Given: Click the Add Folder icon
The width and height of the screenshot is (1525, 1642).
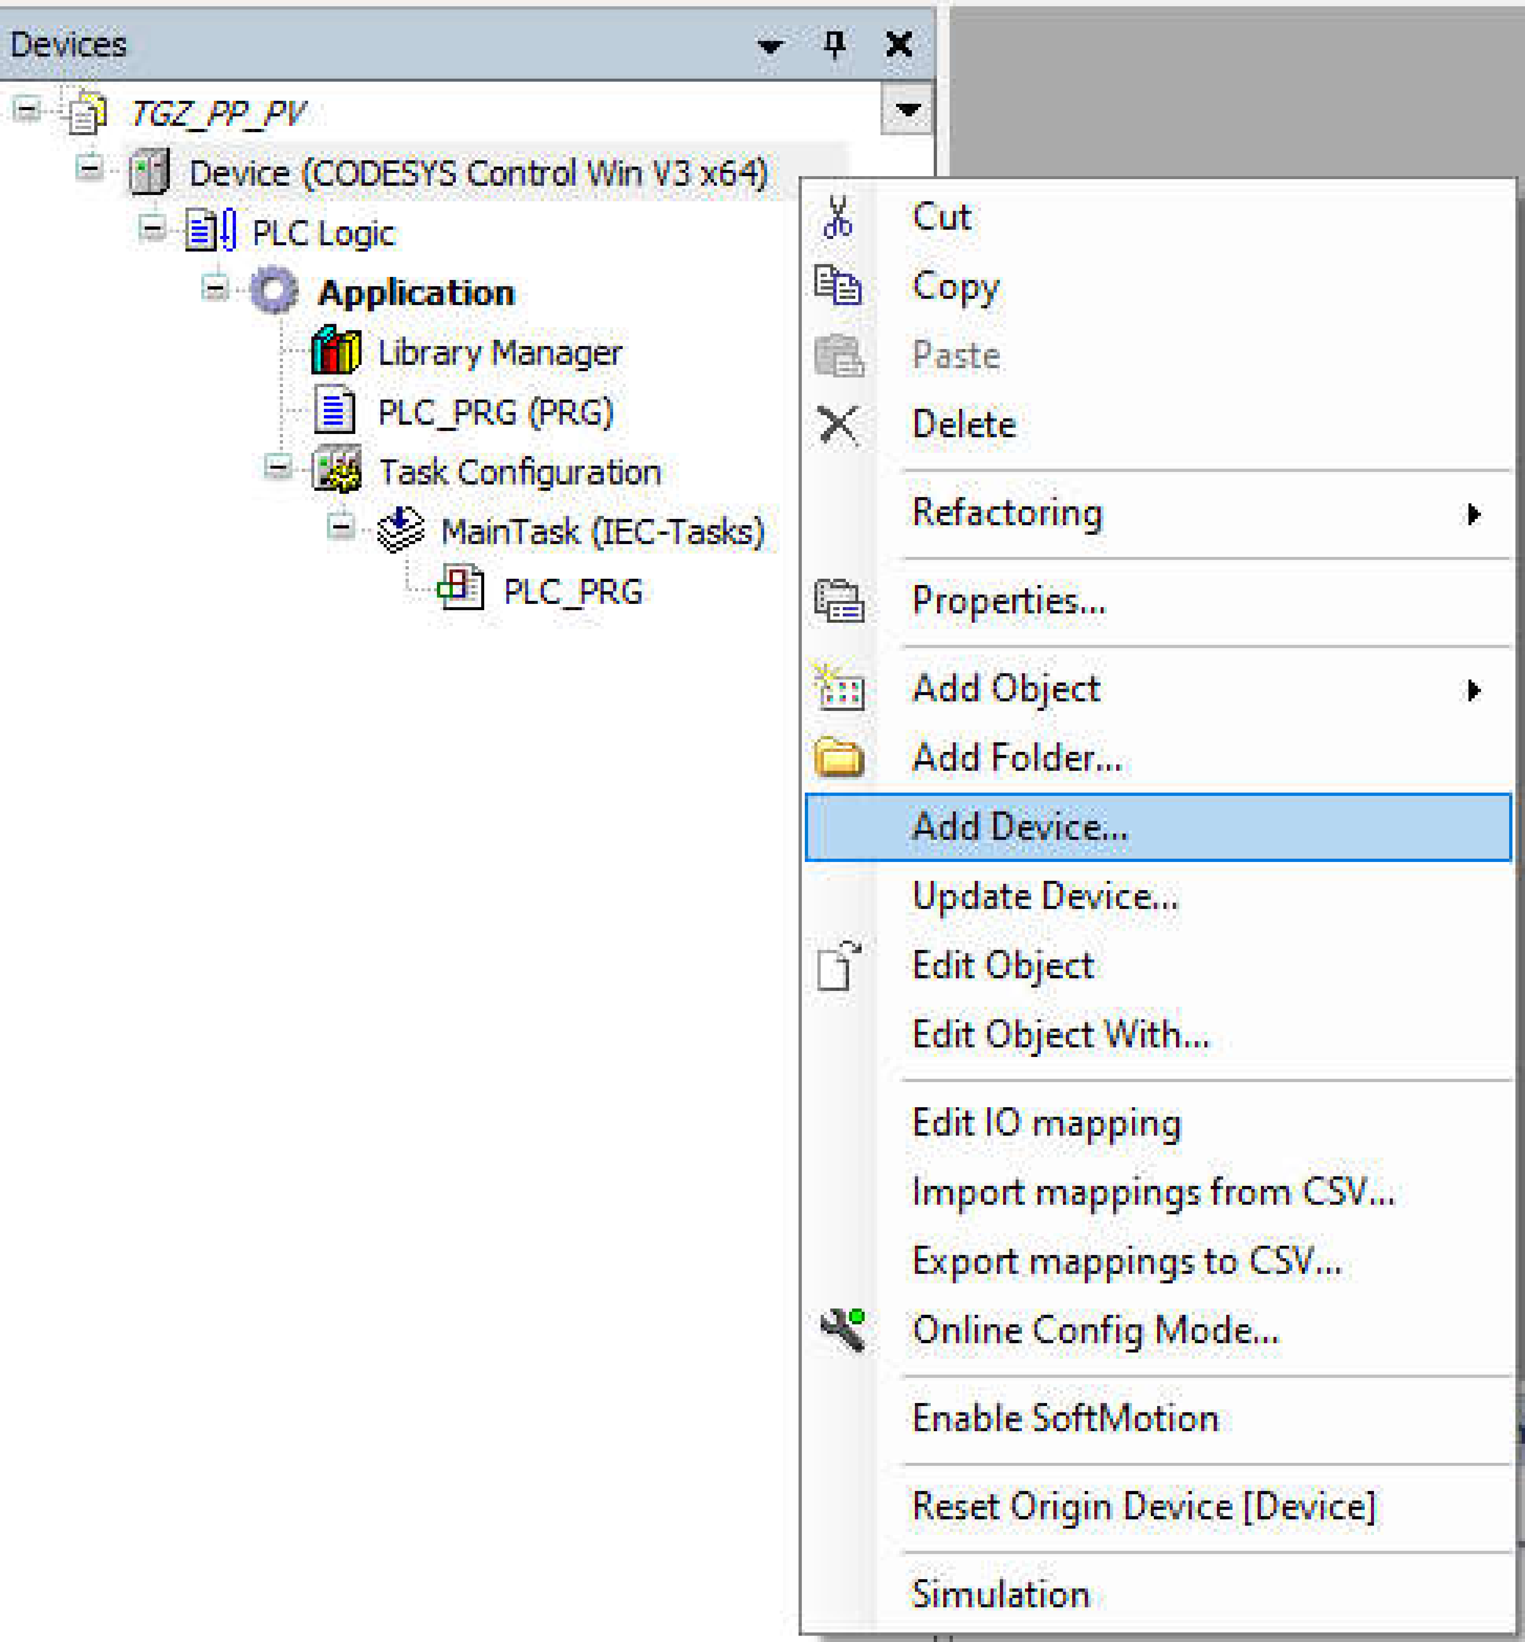Looking at the screenshot, I should coord(838,757).
